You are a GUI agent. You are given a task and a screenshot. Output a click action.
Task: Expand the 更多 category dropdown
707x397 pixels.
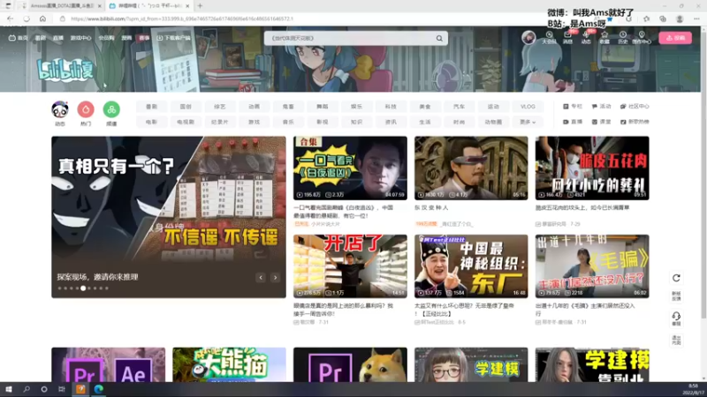tap(528, 122)
